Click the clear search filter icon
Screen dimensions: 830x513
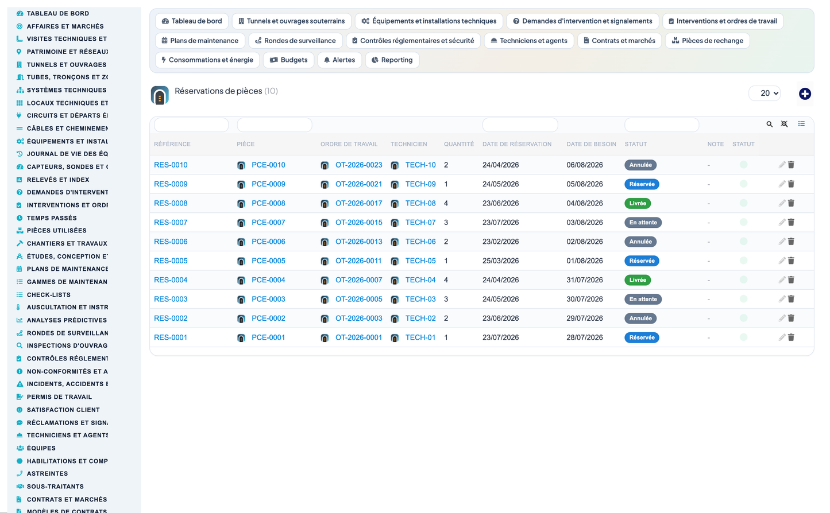(x=785, y=124)
